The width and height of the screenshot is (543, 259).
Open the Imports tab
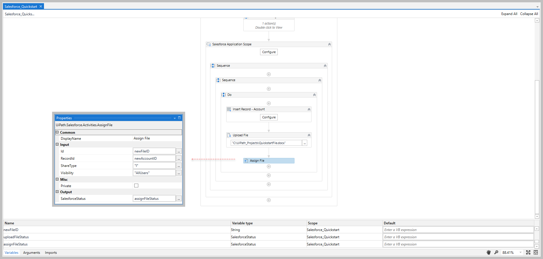pos(51,253)
